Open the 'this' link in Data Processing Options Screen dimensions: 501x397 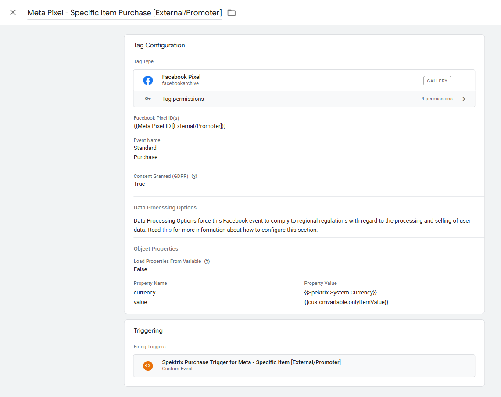(167, 230)
